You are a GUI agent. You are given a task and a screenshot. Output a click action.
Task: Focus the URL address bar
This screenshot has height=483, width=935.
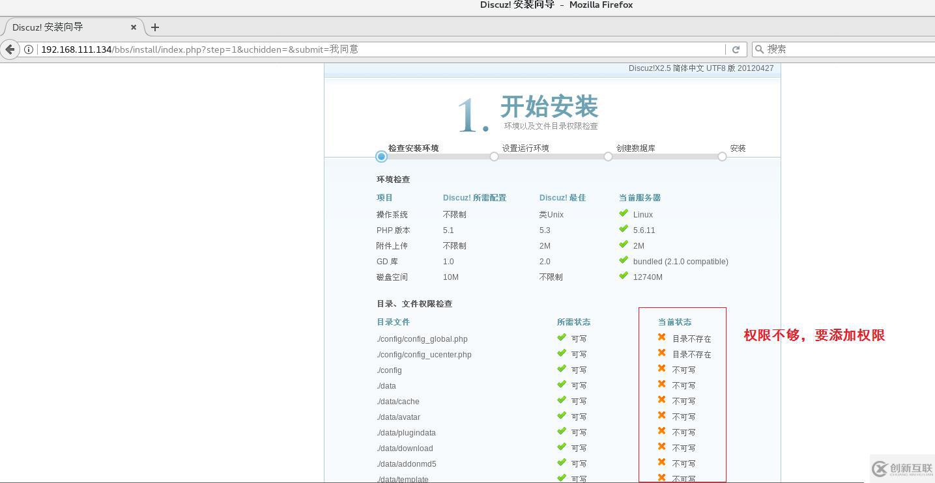(x=381, y=49)
